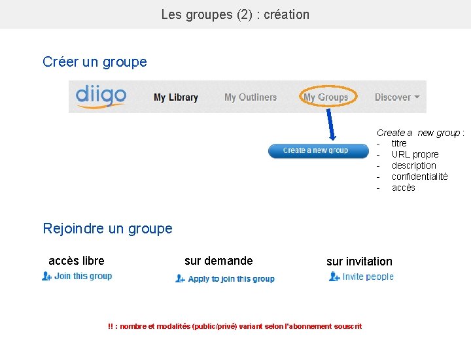Select the red note about 'abonnement souscrit'

pyautogui.click(x=235, y=326)
